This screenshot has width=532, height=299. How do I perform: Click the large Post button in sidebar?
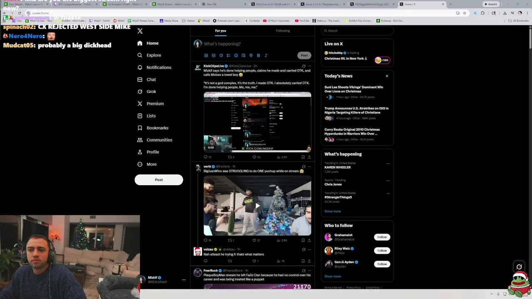click(x=159, y=180)
